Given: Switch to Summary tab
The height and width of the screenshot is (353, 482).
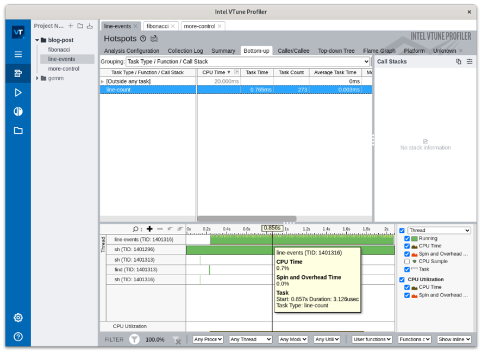Looking at the screenshot, I should pyautogui.click(x=223, y=51).
